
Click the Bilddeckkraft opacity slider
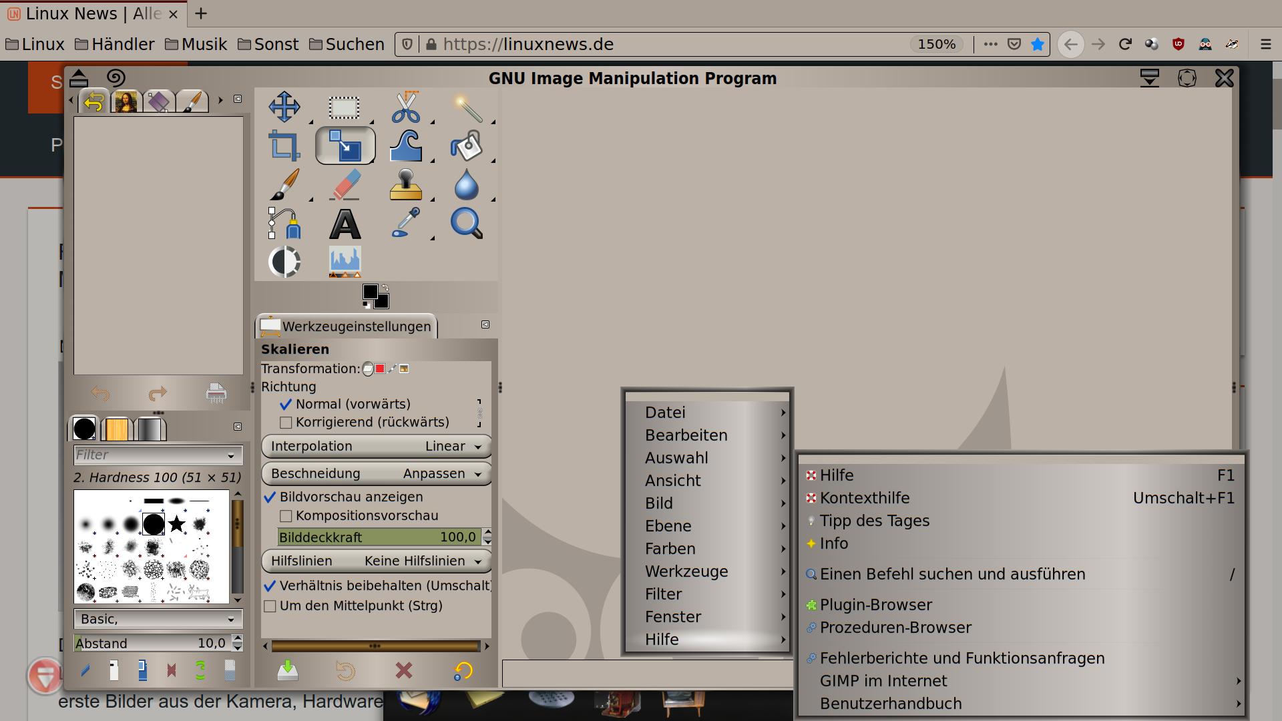(x=379, y=537)
